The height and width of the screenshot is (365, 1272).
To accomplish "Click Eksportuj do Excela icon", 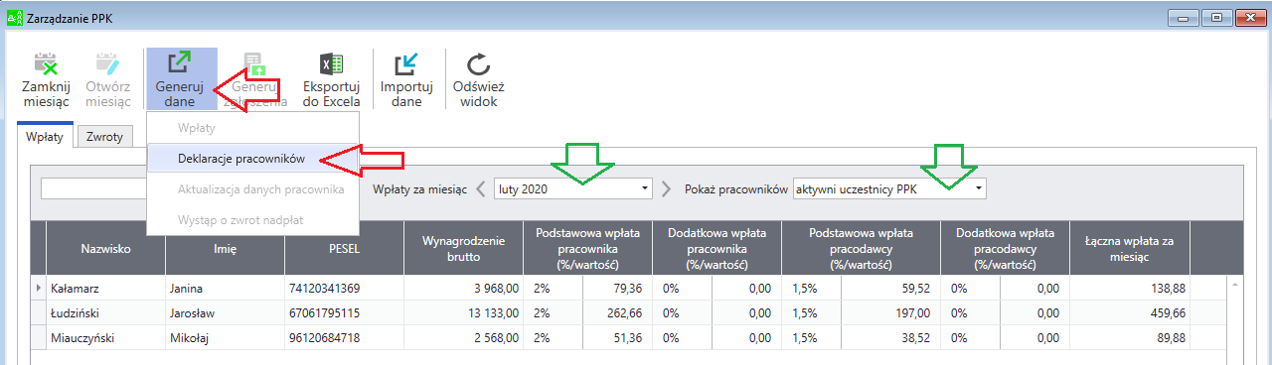I will 331,64.
